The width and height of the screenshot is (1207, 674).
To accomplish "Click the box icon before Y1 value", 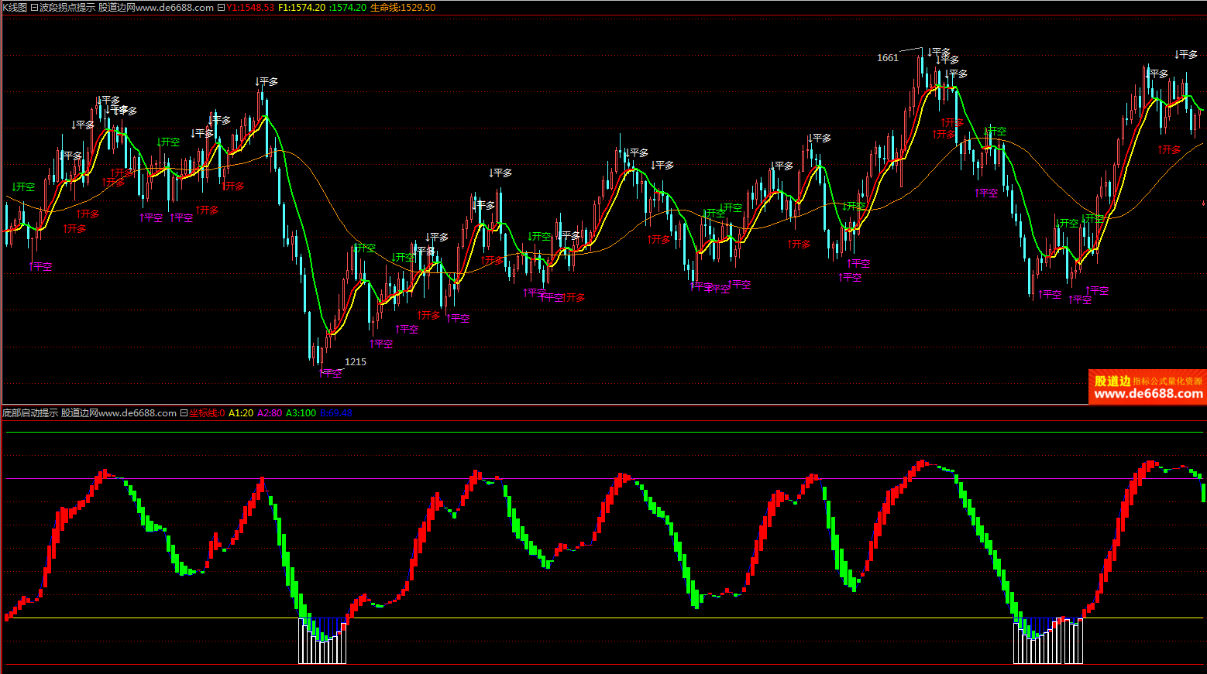I will (221, 8).
